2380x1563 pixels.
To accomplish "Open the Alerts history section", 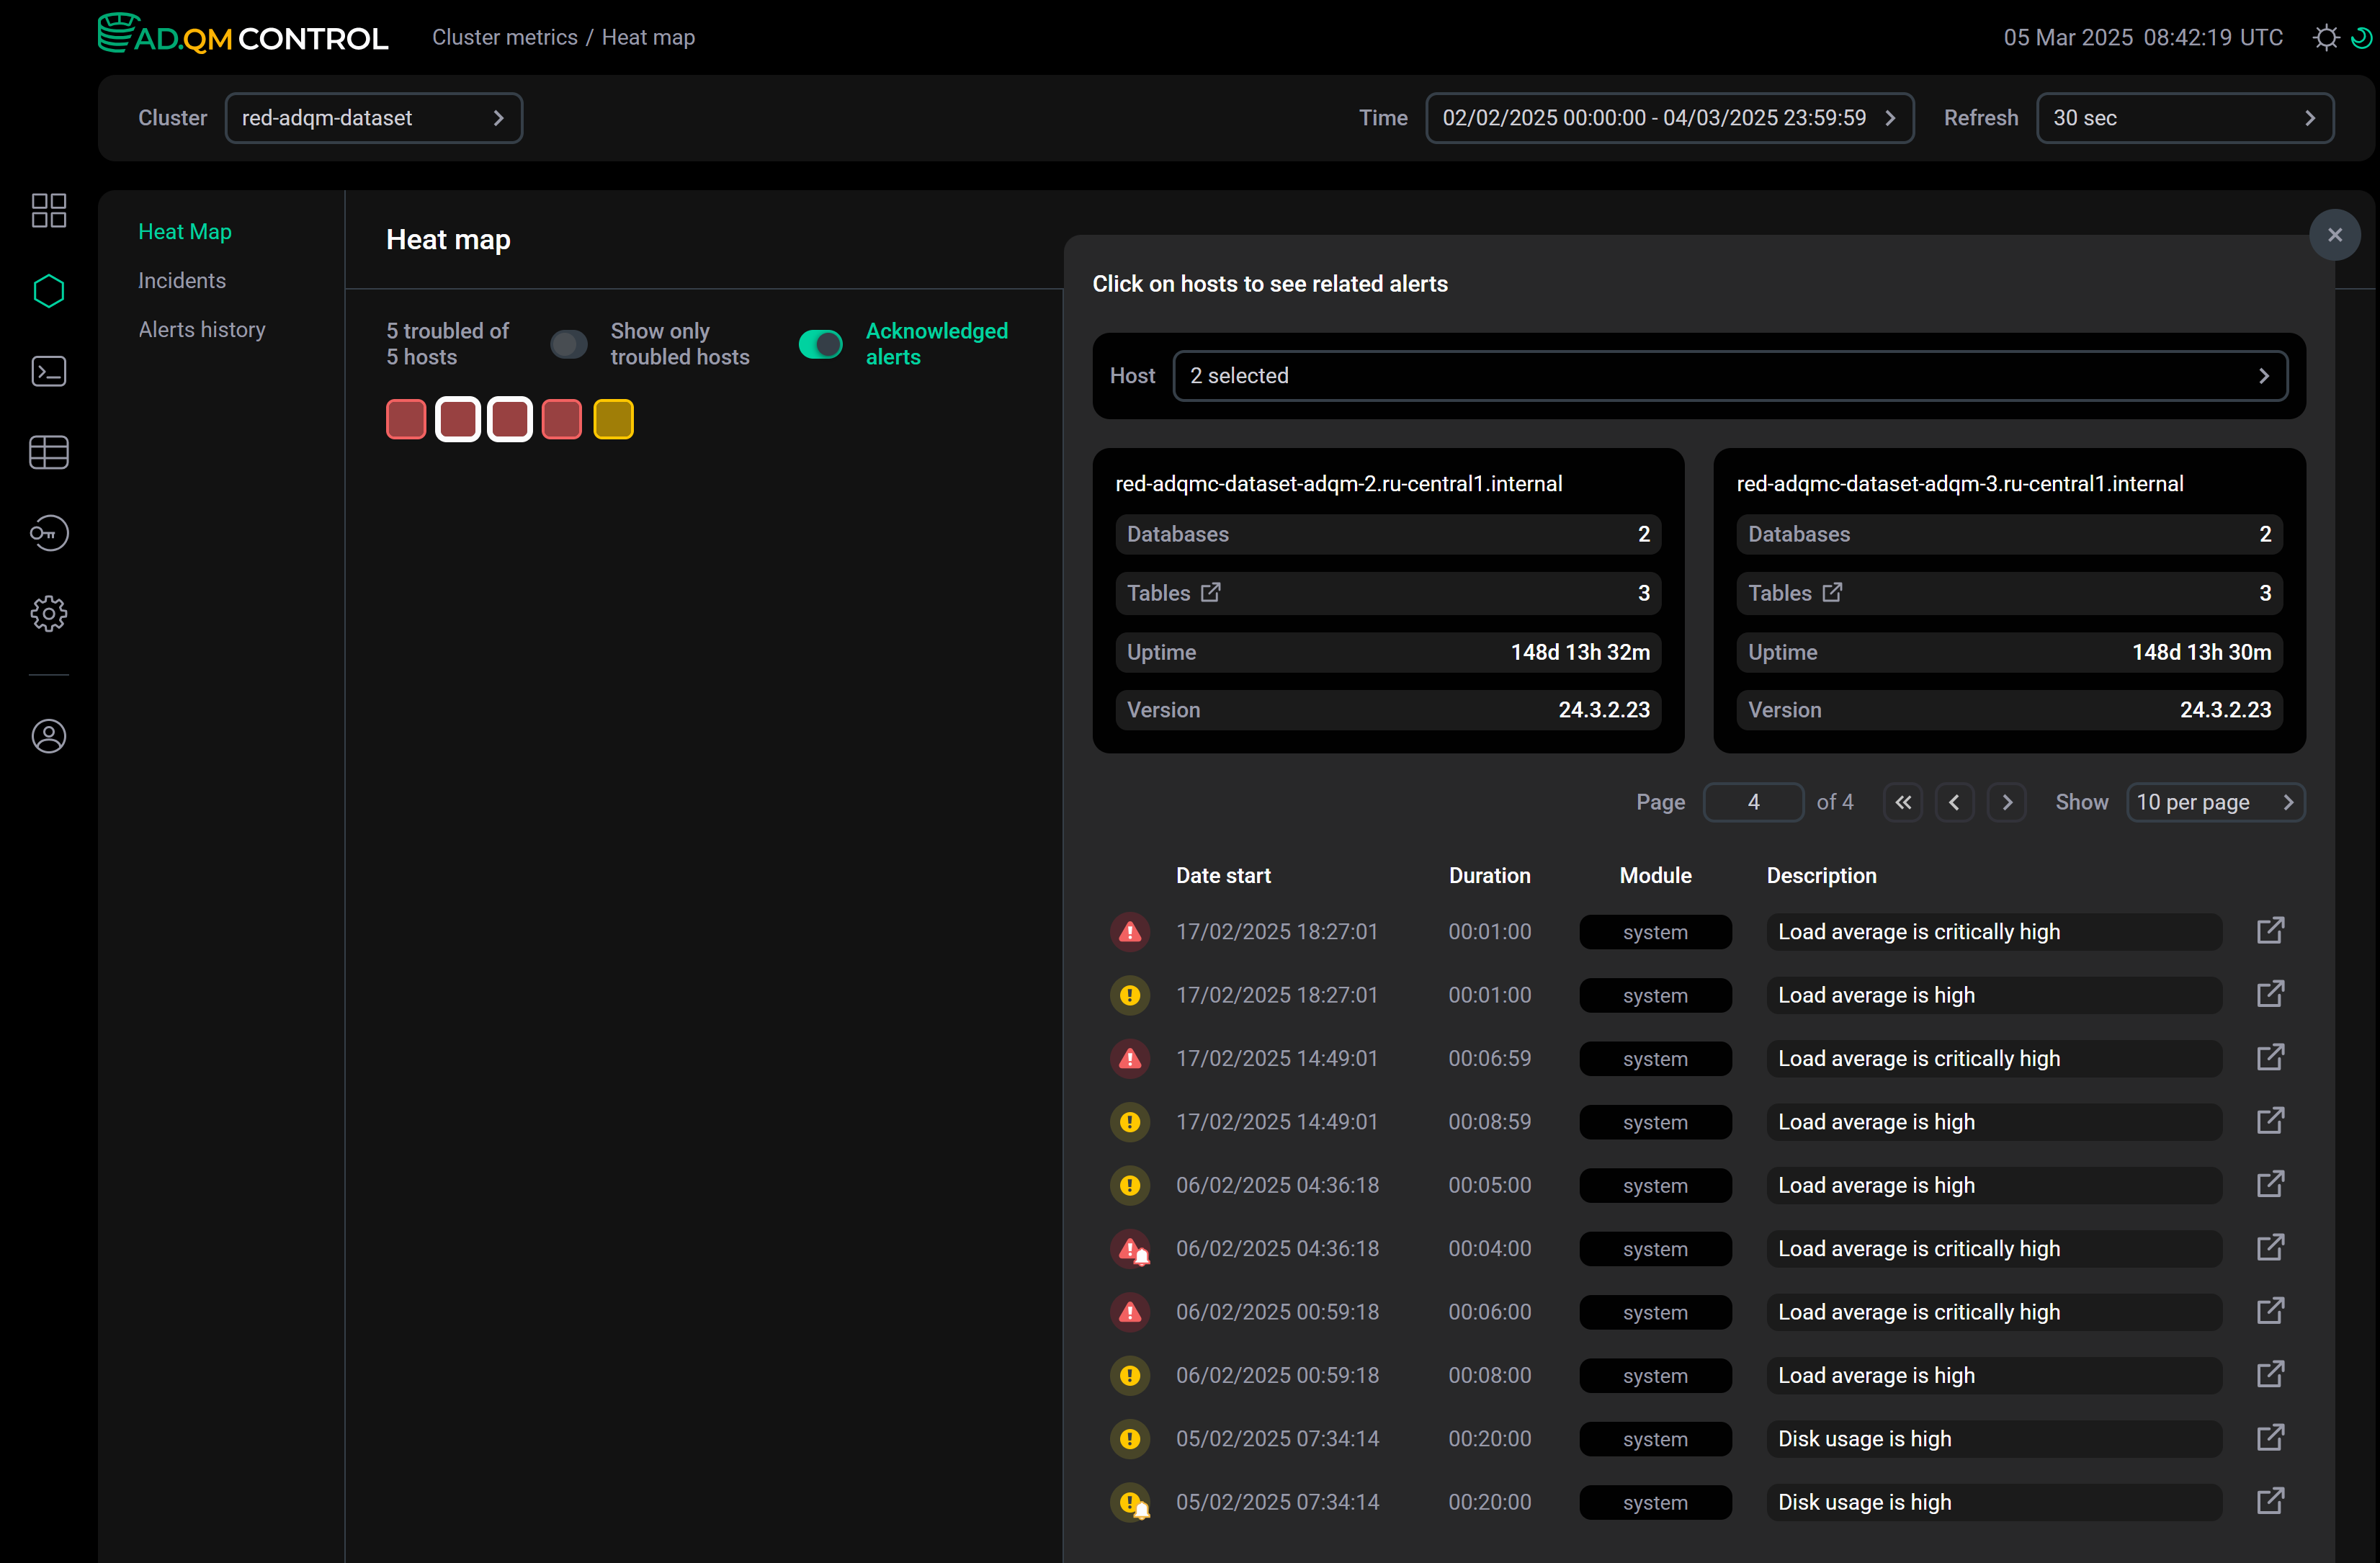I will (x=201, y=329).
